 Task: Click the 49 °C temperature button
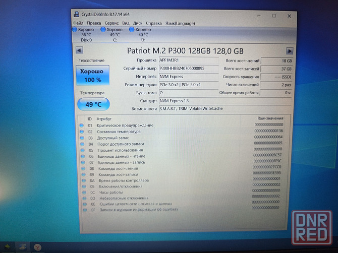point(93,104)
